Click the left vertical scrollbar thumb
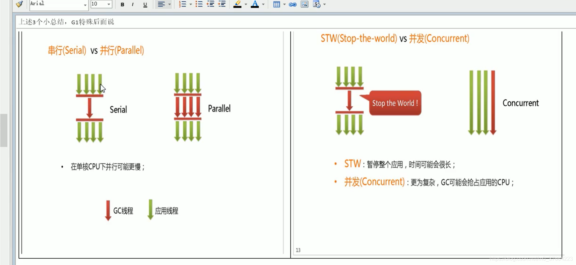The image size is (576, 265). [x=4, y=130]
